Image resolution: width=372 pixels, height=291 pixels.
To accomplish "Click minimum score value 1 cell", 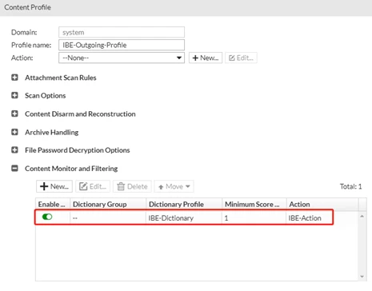I will pyautogui.click(x=254, y=218).
